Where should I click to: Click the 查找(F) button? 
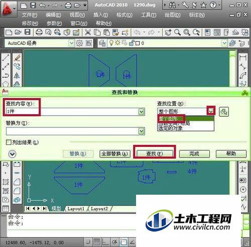click(x=155, y=153)
